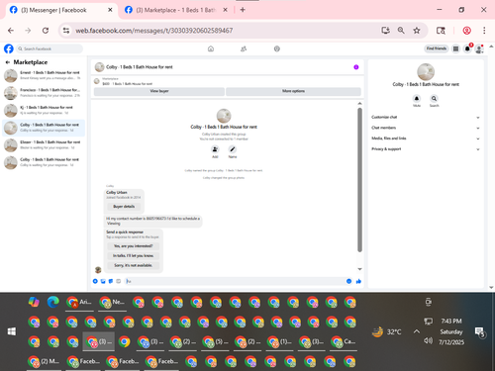Click the chat scrollbar down arrow

pos(359,269)
